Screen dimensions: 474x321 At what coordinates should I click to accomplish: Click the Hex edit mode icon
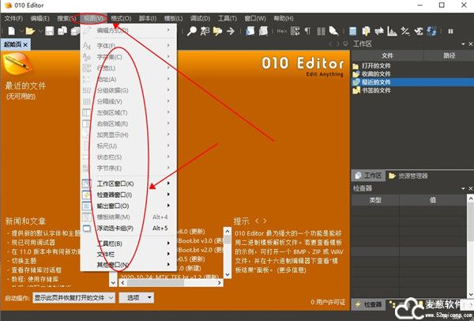pos(282,31)
